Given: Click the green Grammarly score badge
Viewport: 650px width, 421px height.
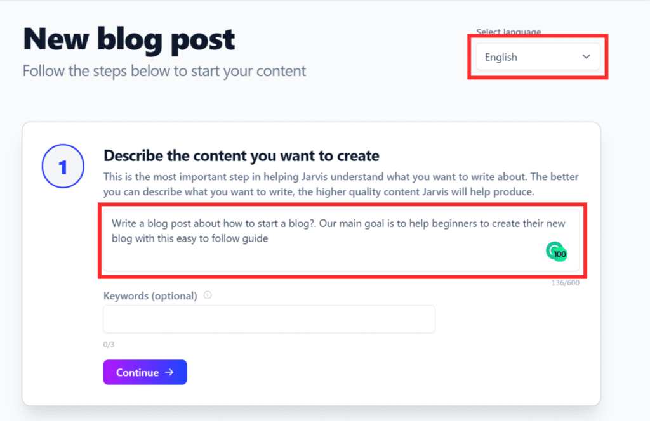Looking at the screenshot, I should tap(556, 251).
